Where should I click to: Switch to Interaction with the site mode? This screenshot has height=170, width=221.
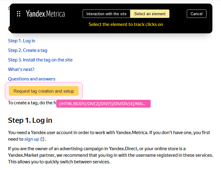pos(106,14)
